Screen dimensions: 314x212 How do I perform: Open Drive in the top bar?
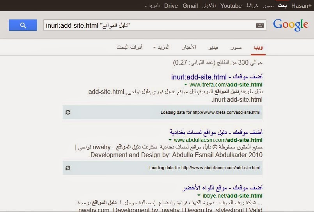(x=171, y=6)
